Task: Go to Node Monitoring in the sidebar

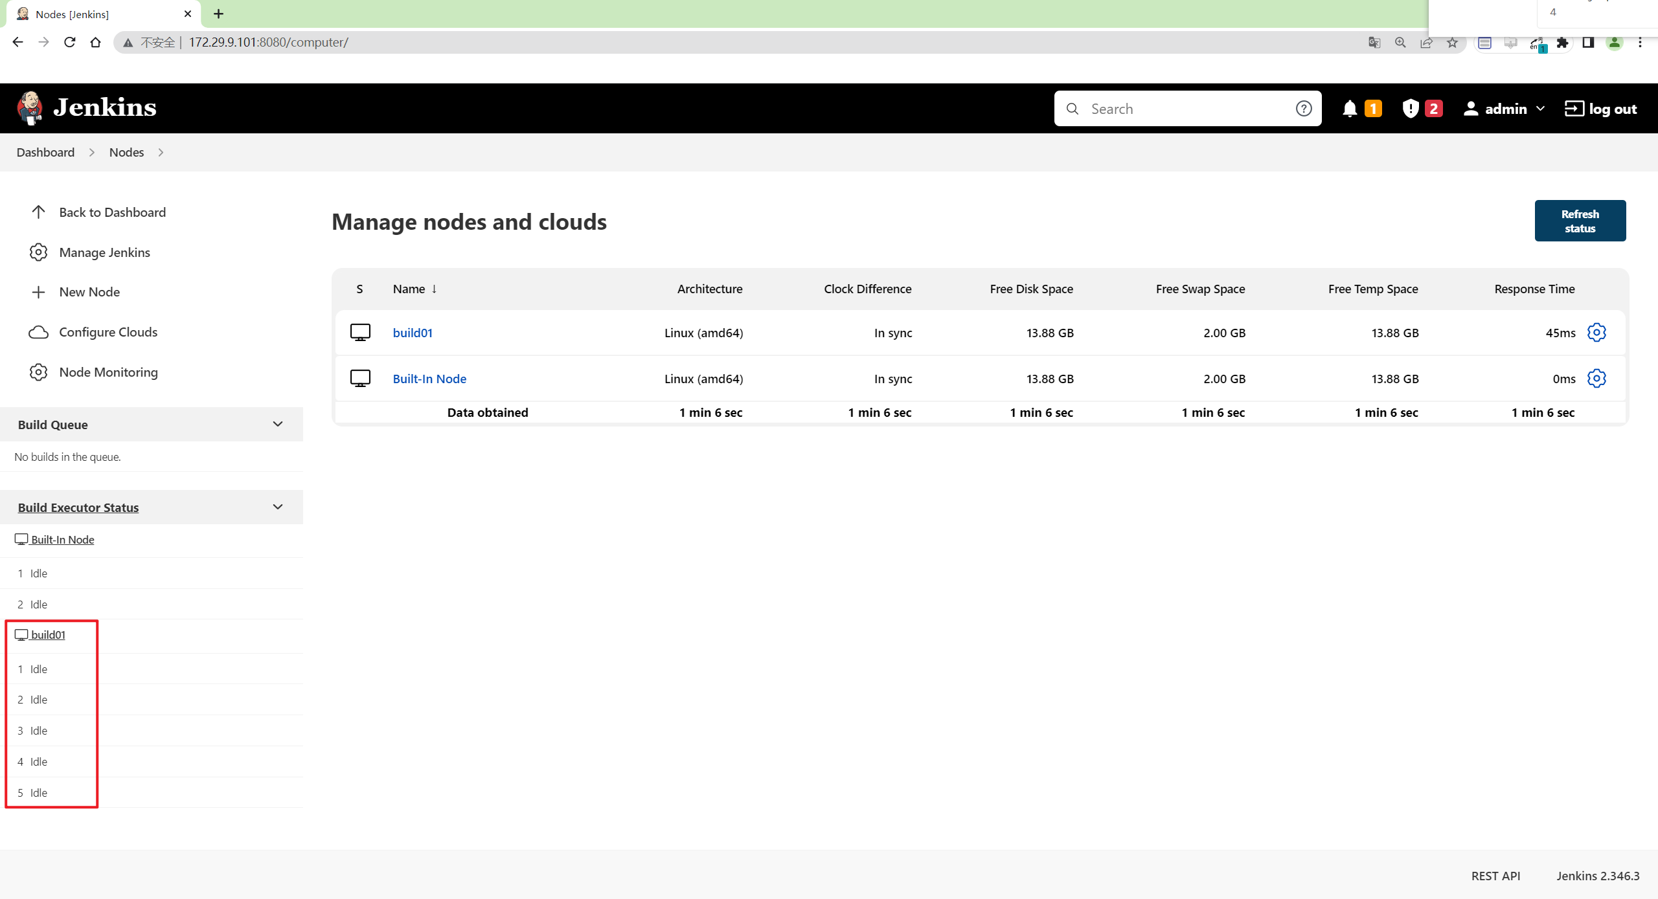Action: tap(108, 372)
